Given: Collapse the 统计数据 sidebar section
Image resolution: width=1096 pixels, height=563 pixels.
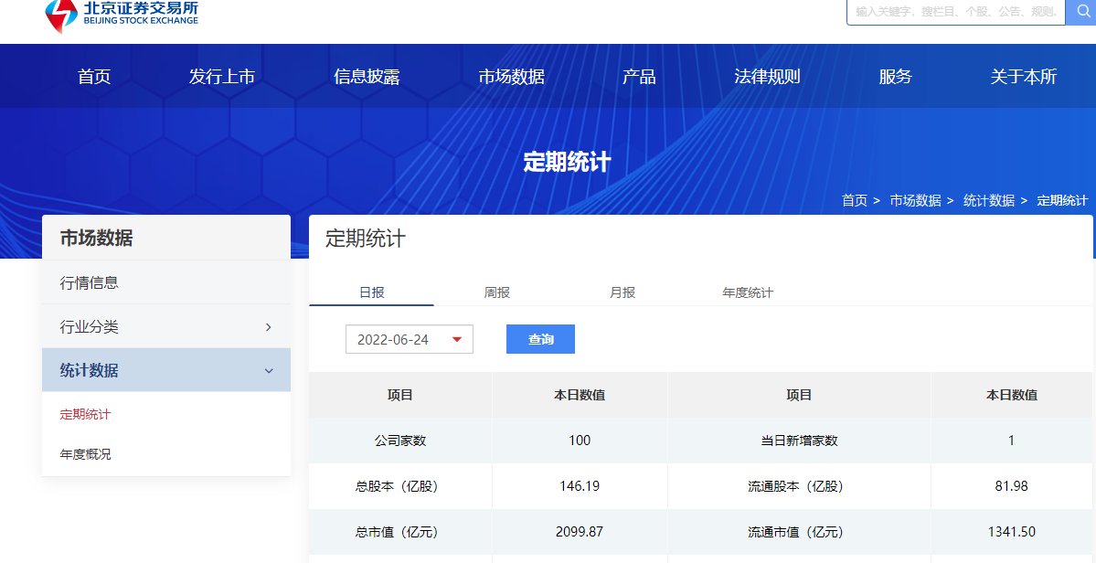Looking at the screenshot, I should 165,370.
